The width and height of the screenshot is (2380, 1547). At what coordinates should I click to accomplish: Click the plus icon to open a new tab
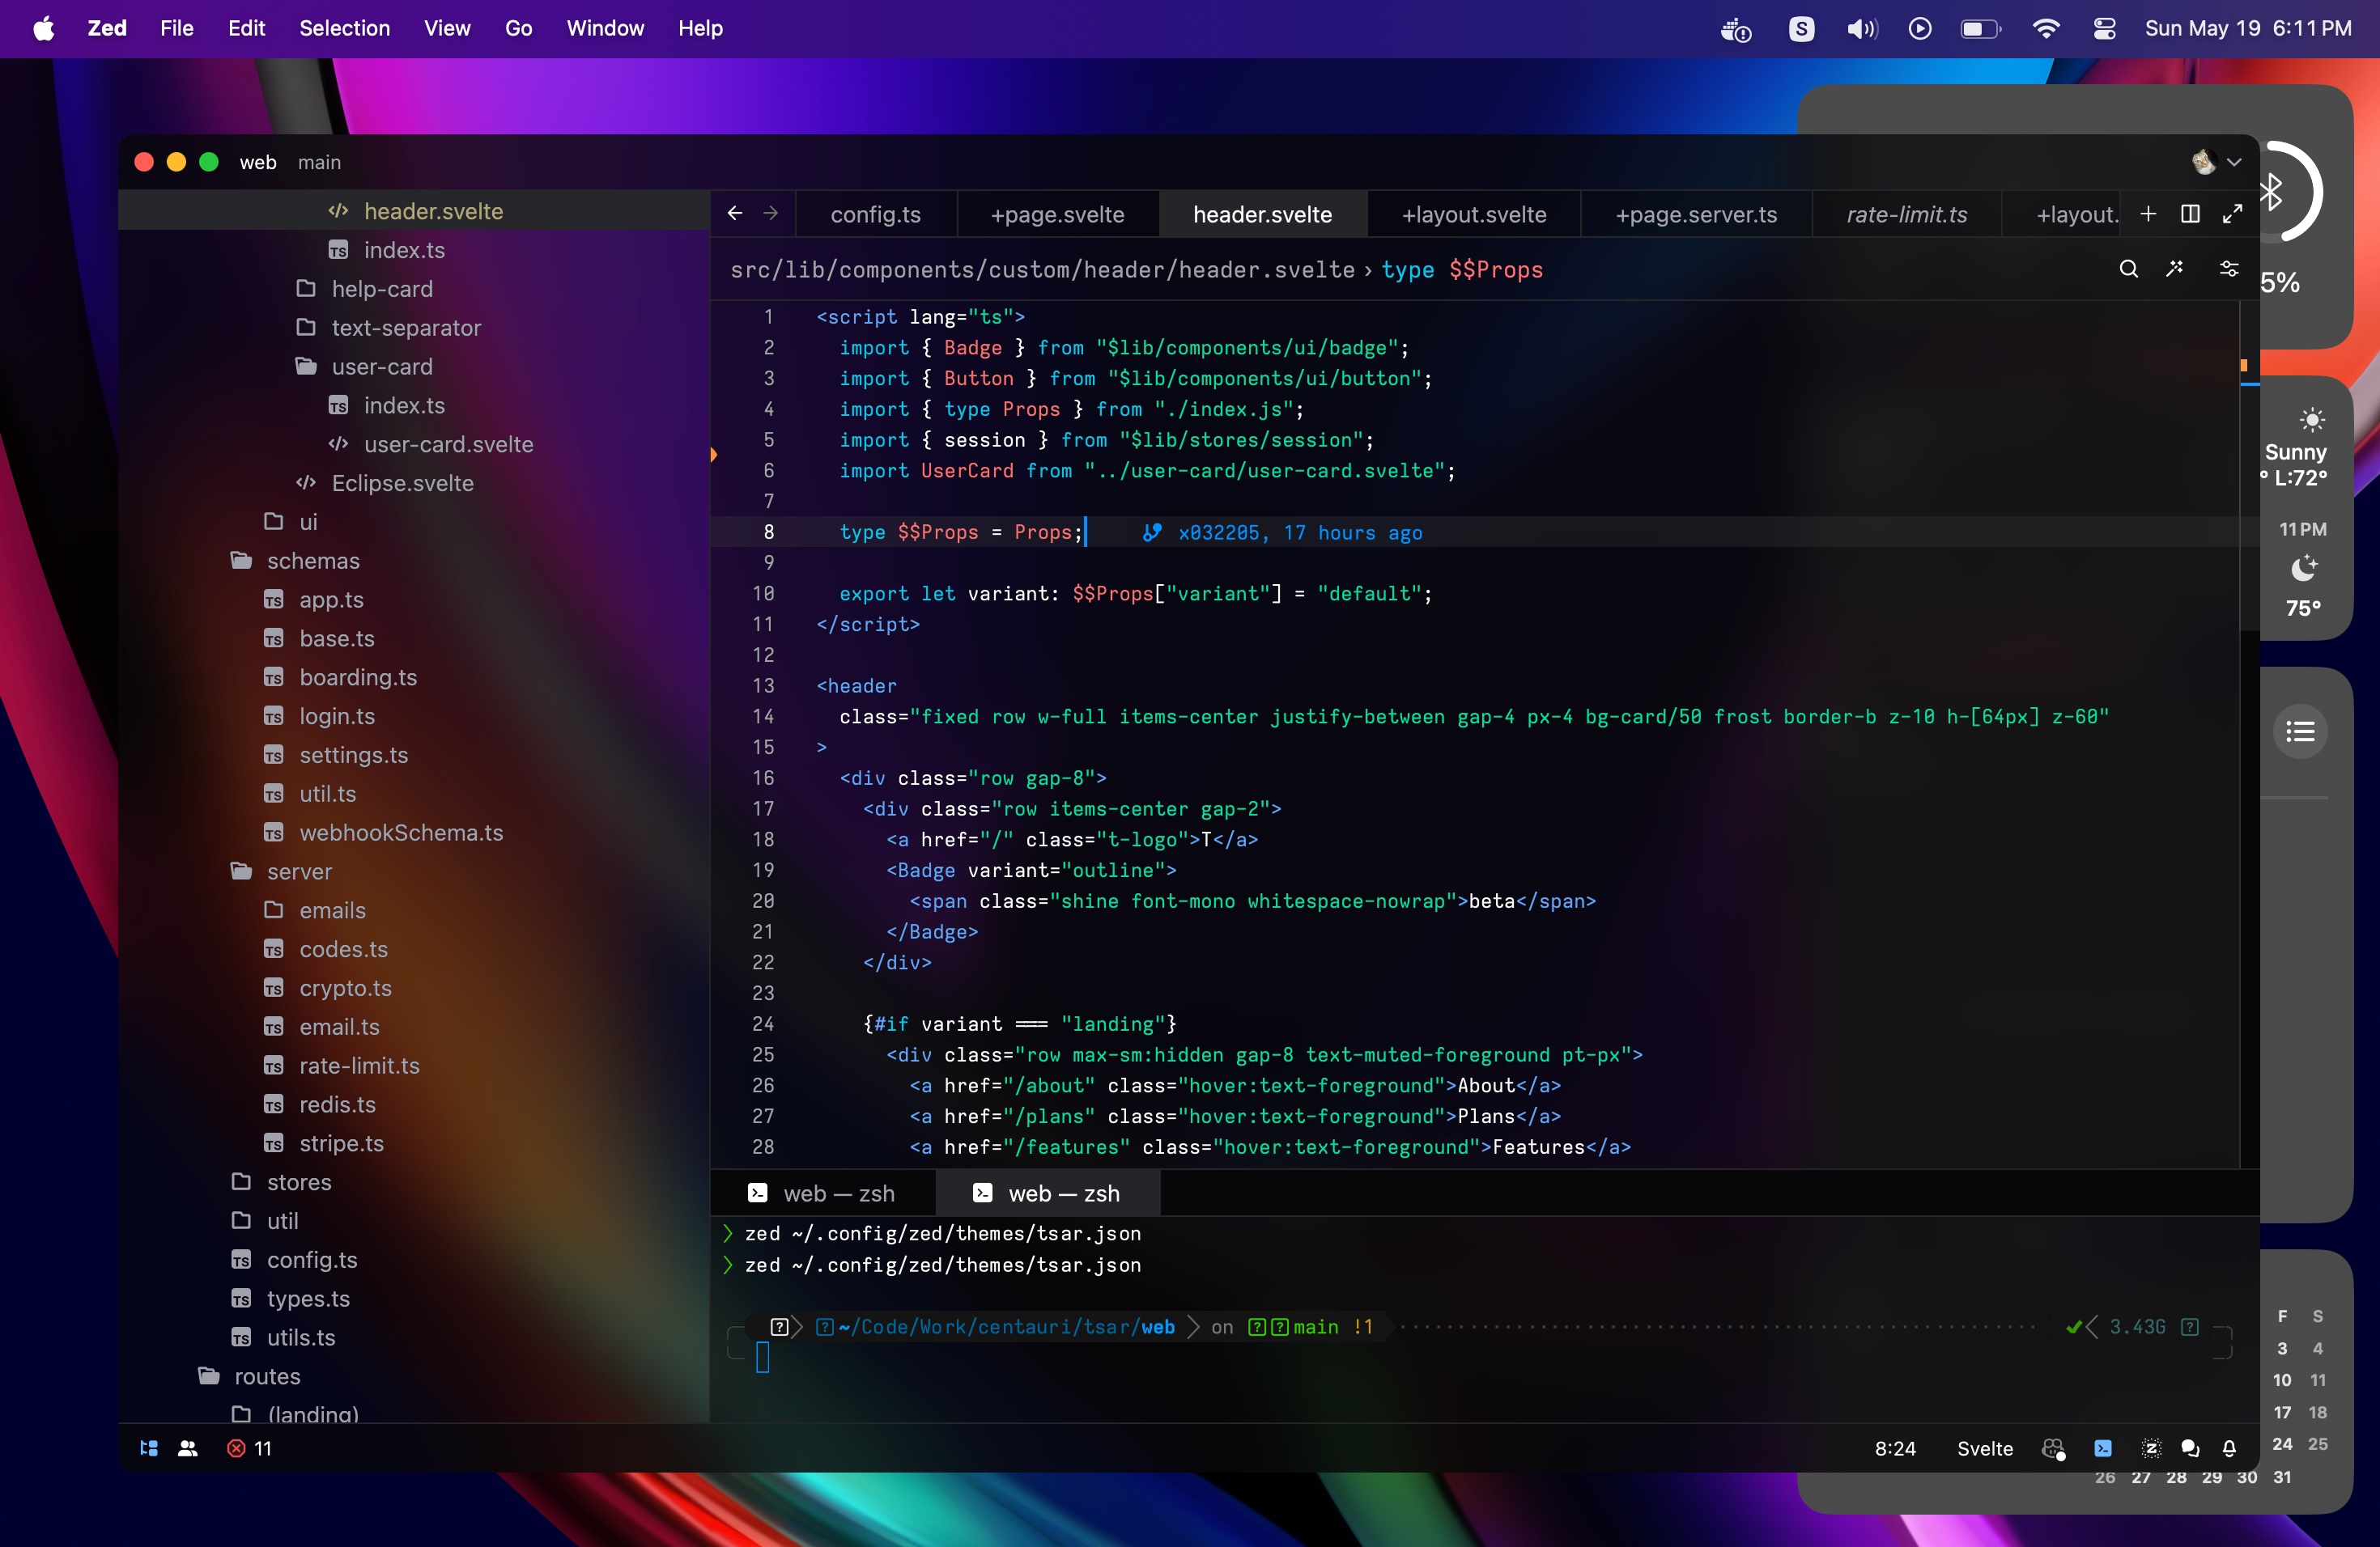(x=2148, y=214)
